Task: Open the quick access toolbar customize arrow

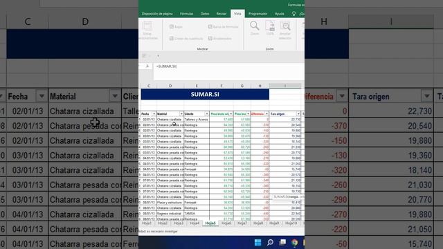Action: pyautogui.click(x=158, y=56)
